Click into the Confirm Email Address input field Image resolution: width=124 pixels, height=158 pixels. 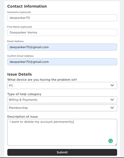click(62, 62)
